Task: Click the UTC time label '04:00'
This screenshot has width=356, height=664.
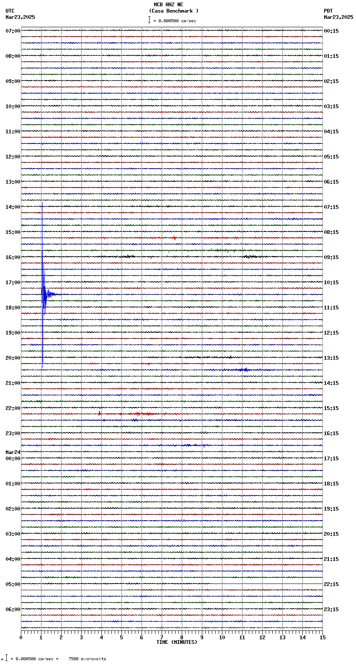Action: [13, 559]
